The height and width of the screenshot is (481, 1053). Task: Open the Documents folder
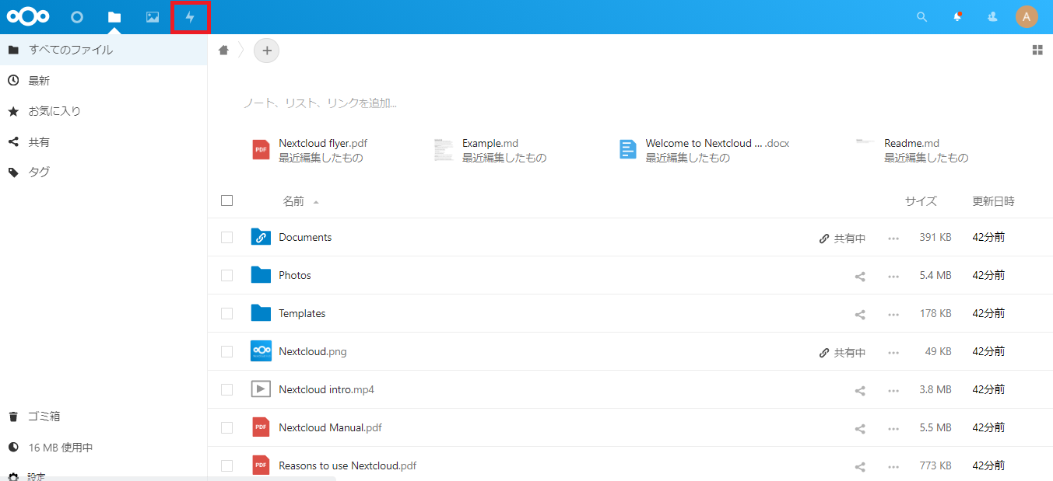[x=305, y=237]
